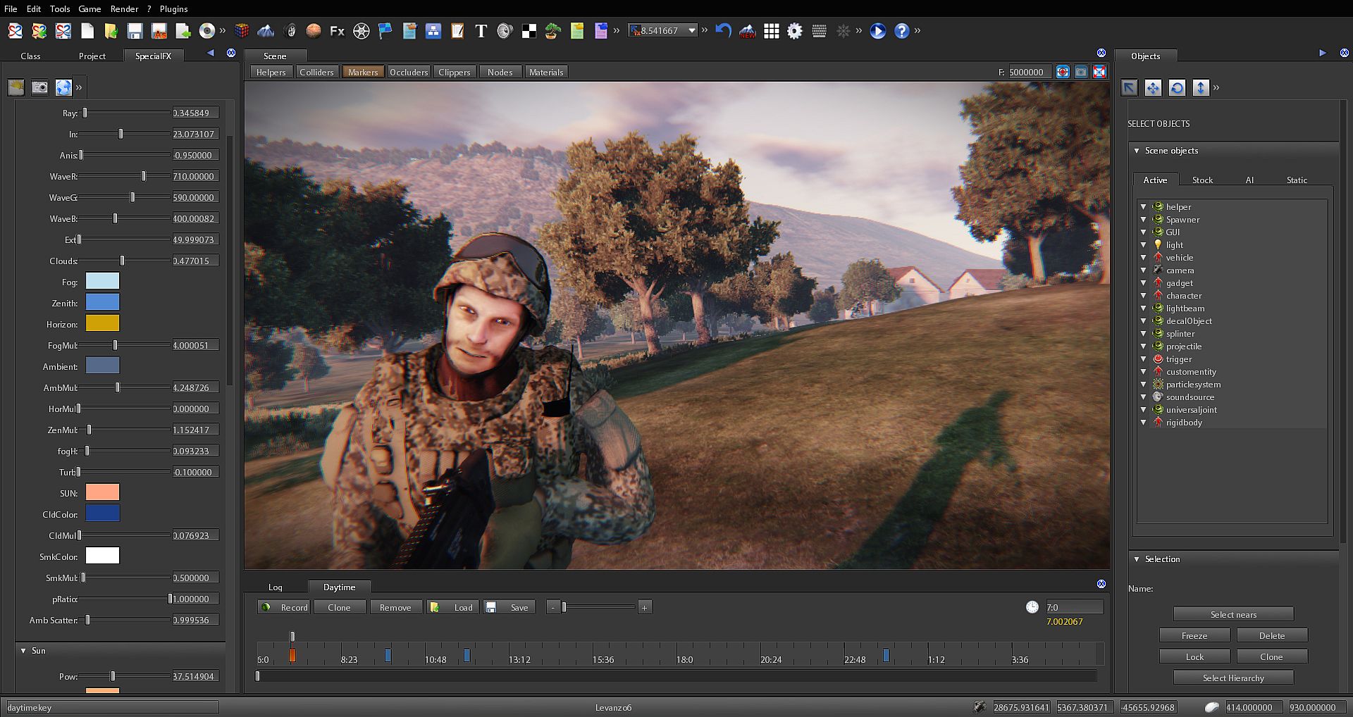
Task: Click the terrain mountain icon in toolbar
Action: point(266,31)
